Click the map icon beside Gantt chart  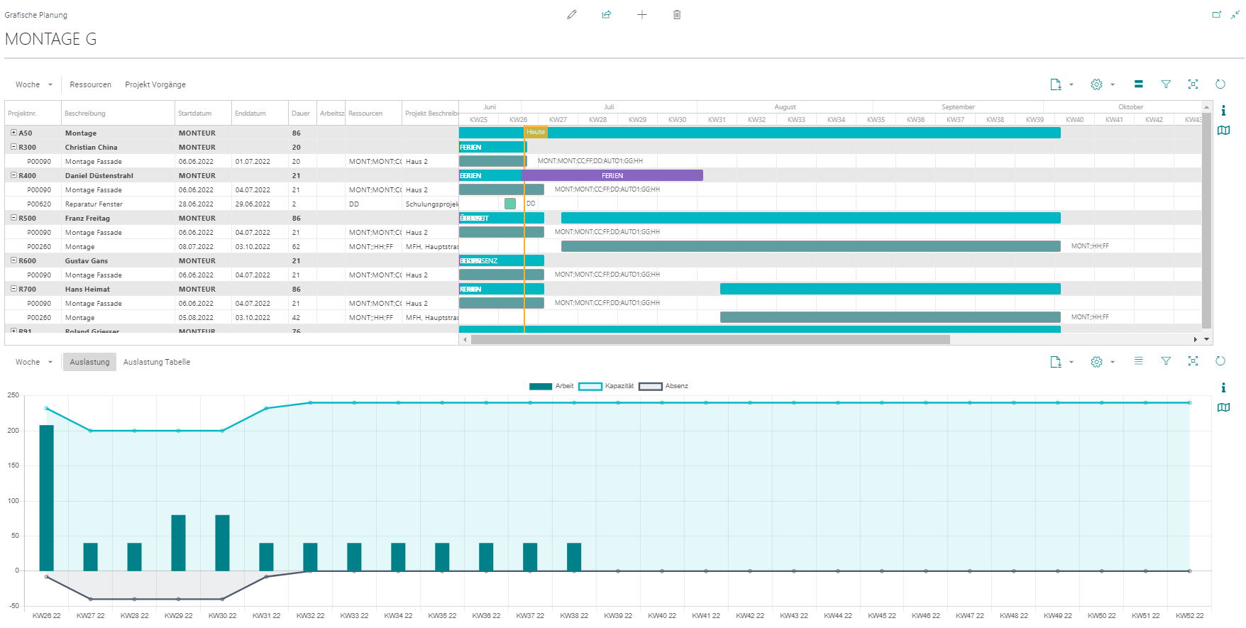pos(1224,131)
